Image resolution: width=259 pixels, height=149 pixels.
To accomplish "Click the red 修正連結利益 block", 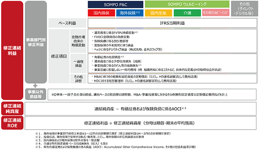I will (12, 50).
